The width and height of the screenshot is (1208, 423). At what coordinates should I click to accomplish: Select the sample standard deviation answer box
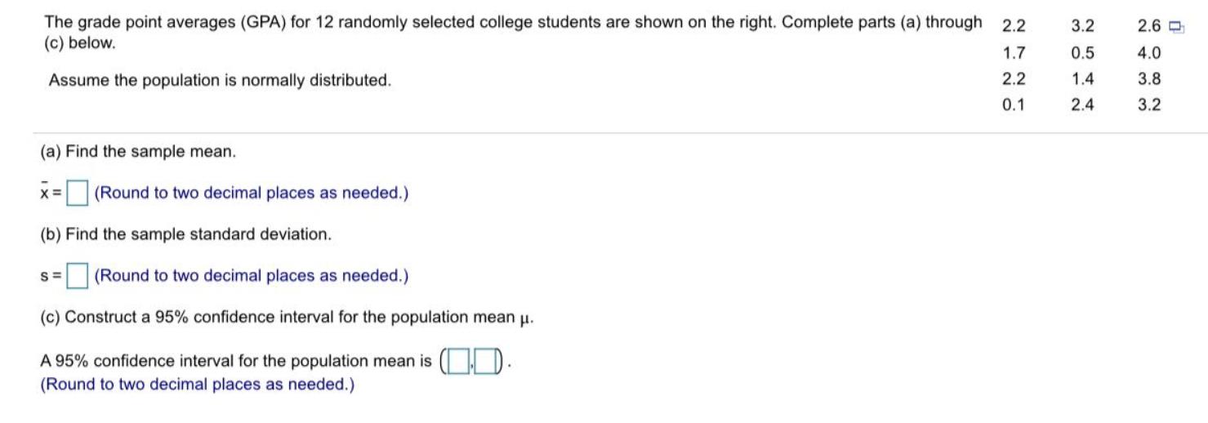pyautogui.click(x=78, y=276)
